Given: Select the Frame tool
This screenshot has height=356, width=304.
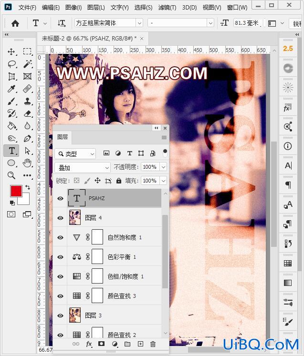Looking at the screenshot, I should (x=27, y=76).
